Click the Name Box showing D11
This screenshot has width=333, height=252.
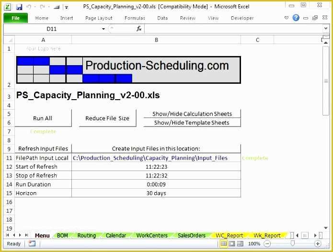coord(52,29)
